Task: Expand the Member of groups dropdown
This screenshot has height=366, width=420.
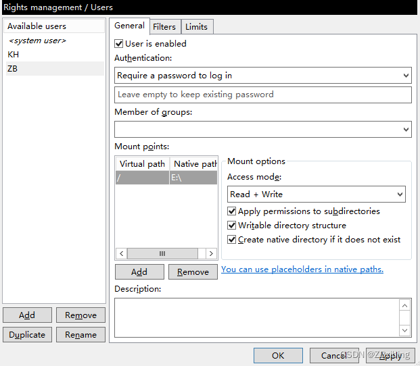Action: point(262,128)
